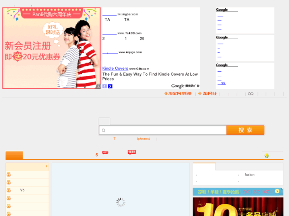Click the HOT badge in navigation bar
The width and height of the screenshot is (289, 216).
pos(105,153)
